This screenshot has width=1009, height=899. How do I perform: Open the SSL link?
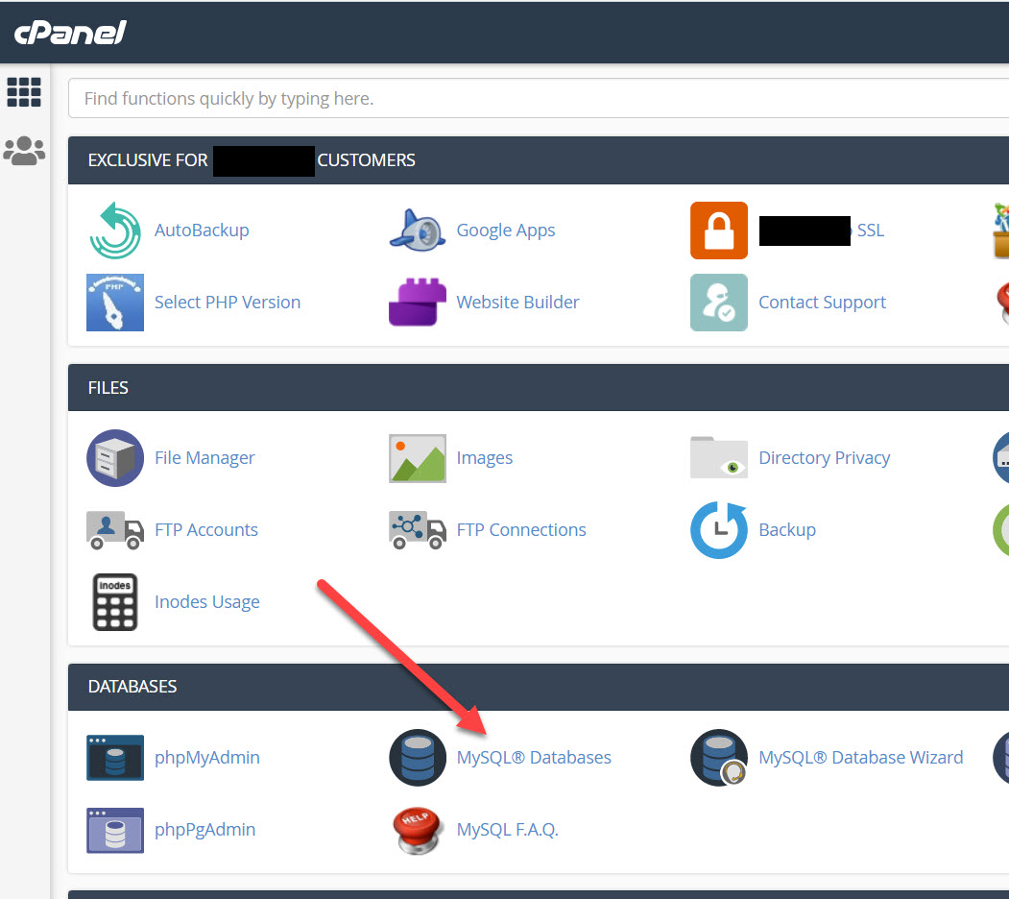click(871, 231)
